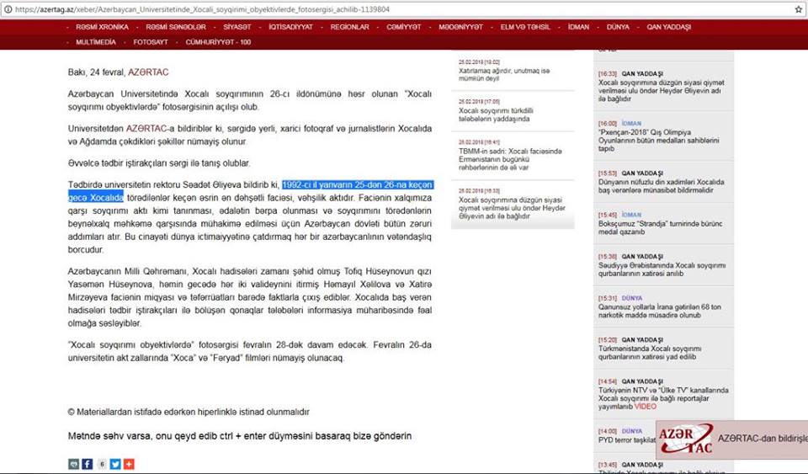This screenshot has width=808, height=474.
Task: Click the DÜNYA tag at 14:00
Action: point(632,431)
